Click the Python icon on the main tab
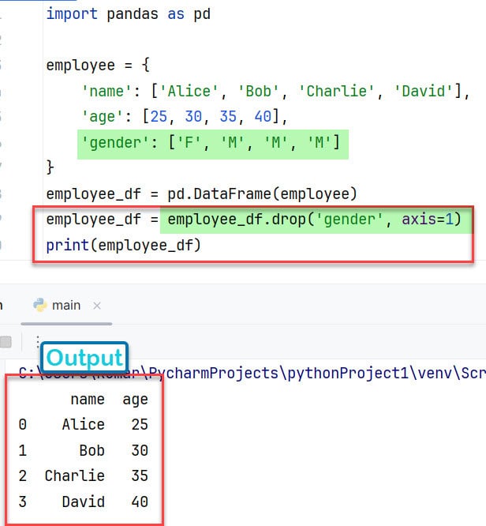 (40, 306)
